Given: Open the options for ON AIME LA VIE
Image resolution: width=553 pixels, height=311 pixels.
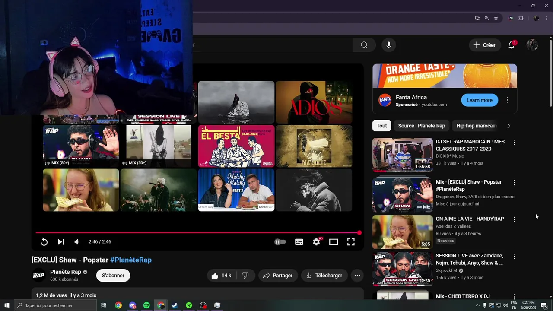Looking at the screenshot, I should click(x=514, y=219).
